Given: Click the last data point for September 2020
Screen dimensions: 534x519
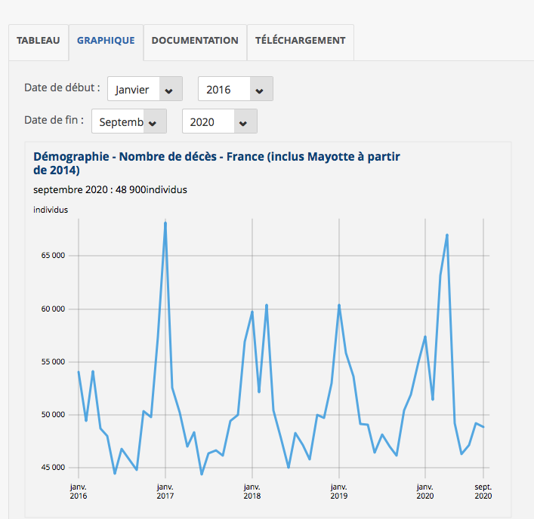Looking at the screenshot, I should coord(483,427).
